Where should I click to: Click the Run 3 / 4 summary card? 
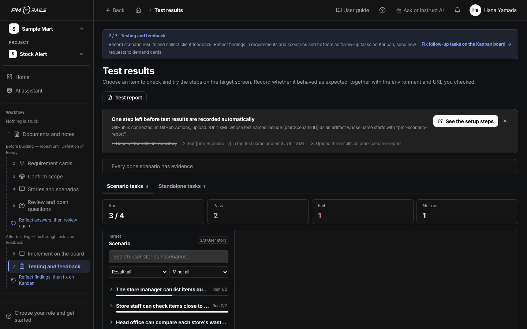[x=153, y=212]
